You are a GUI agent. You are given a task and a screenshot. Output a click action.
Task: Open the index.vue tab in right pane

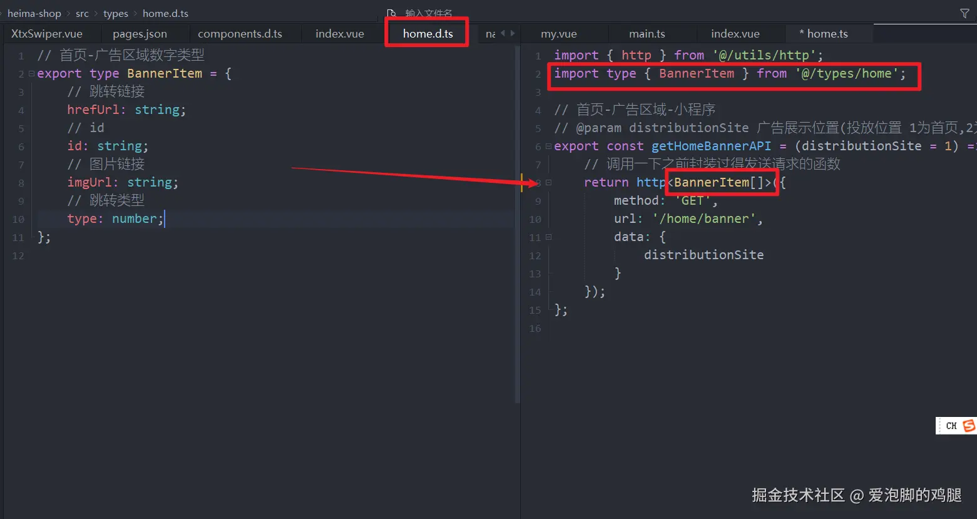coord(735,34)
